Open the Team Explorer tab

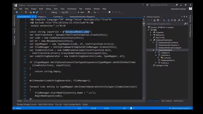(167, 101)
